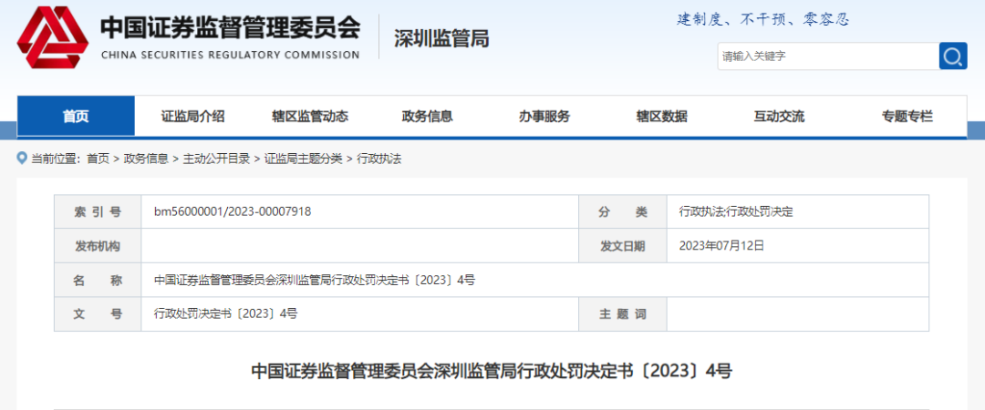Click the date value 2023年07月12日
This screenshot has height=410, width=985.
[x=721, y=245]
